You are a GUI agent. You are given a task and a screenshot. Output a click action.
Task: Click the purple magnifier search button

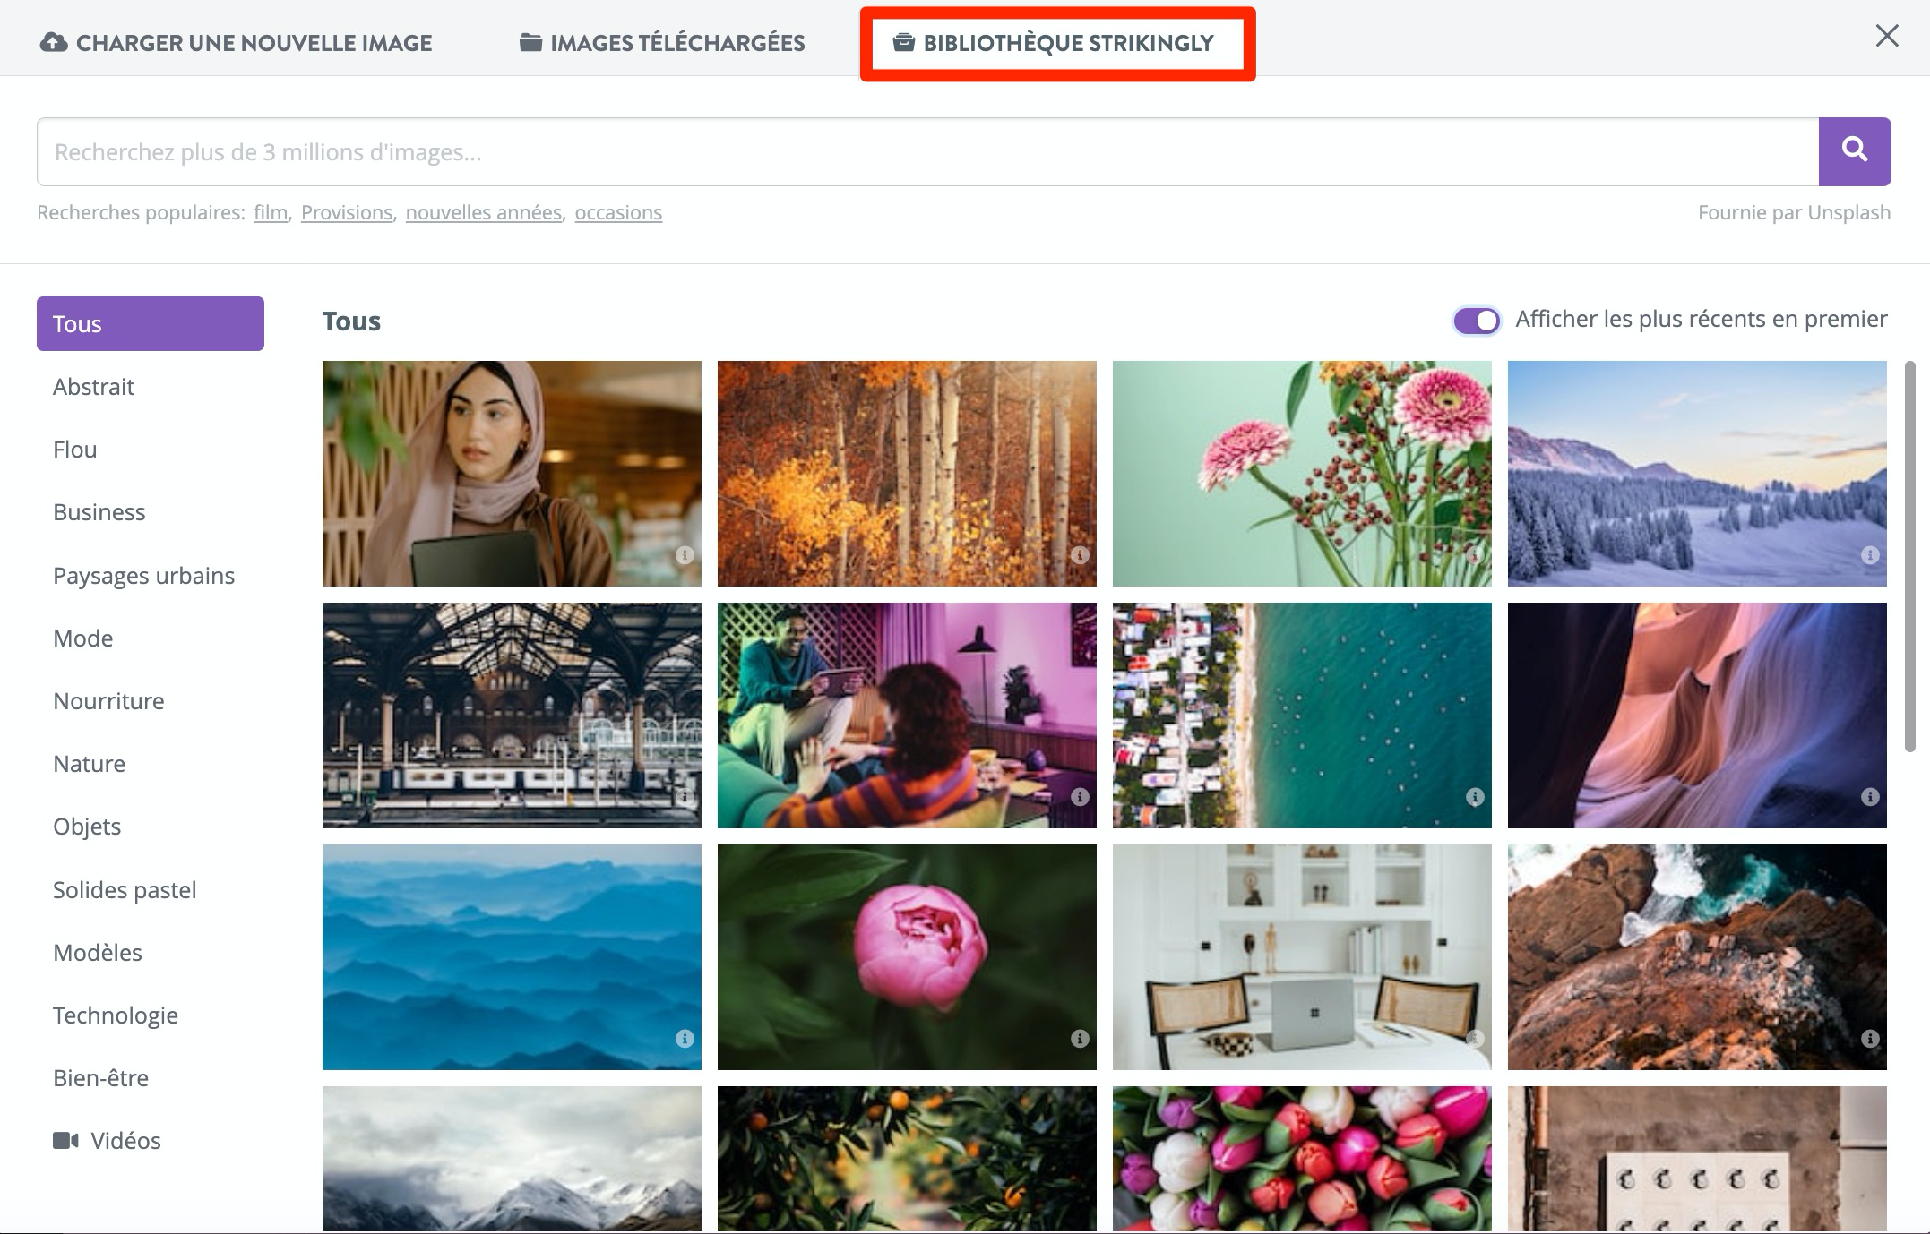pos(1854,151)
